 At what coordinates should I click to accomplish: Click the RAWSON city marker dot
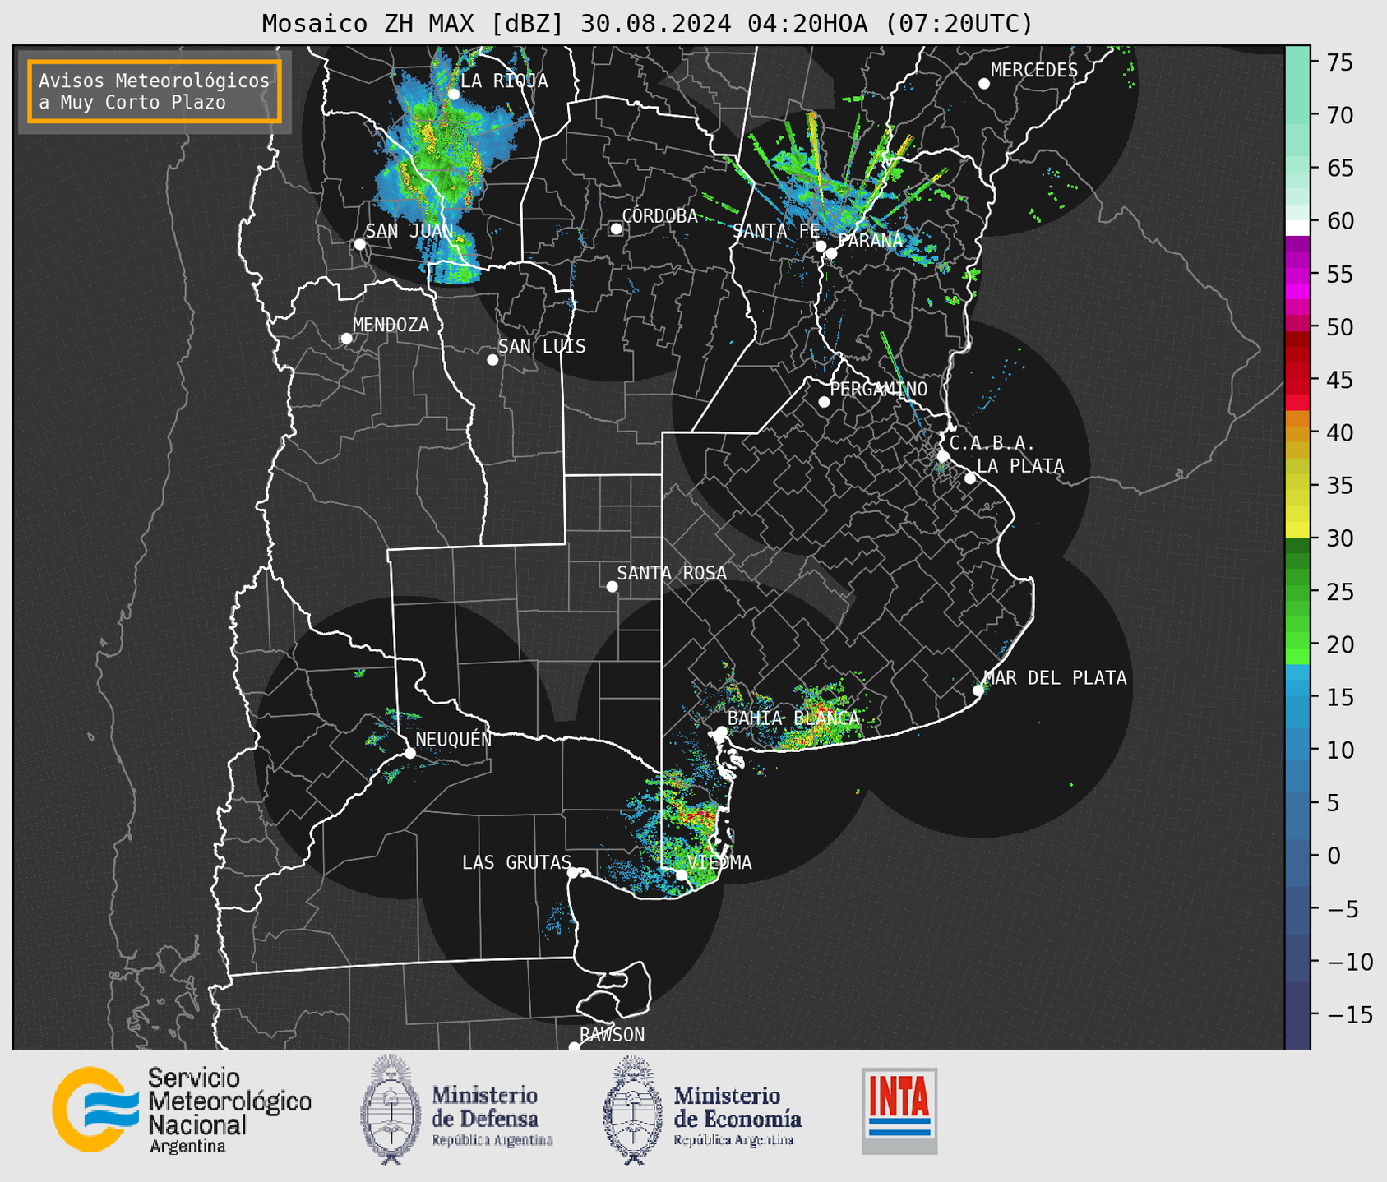coord(574,1046)
